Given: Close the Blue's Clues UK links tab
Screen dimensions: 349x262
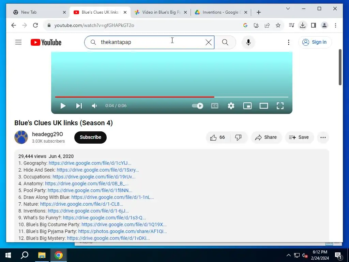Looking at the screenshot, I should pyautogui.click(x=125, y=12).
